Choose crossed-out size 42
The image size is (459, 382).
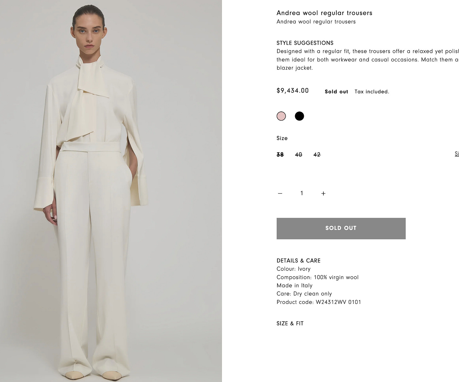pos(317,155)
